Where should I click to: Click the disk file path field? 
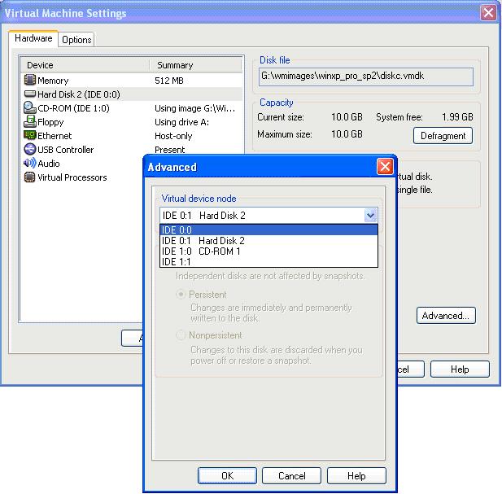pyautogui.click(x=365, y=76)
